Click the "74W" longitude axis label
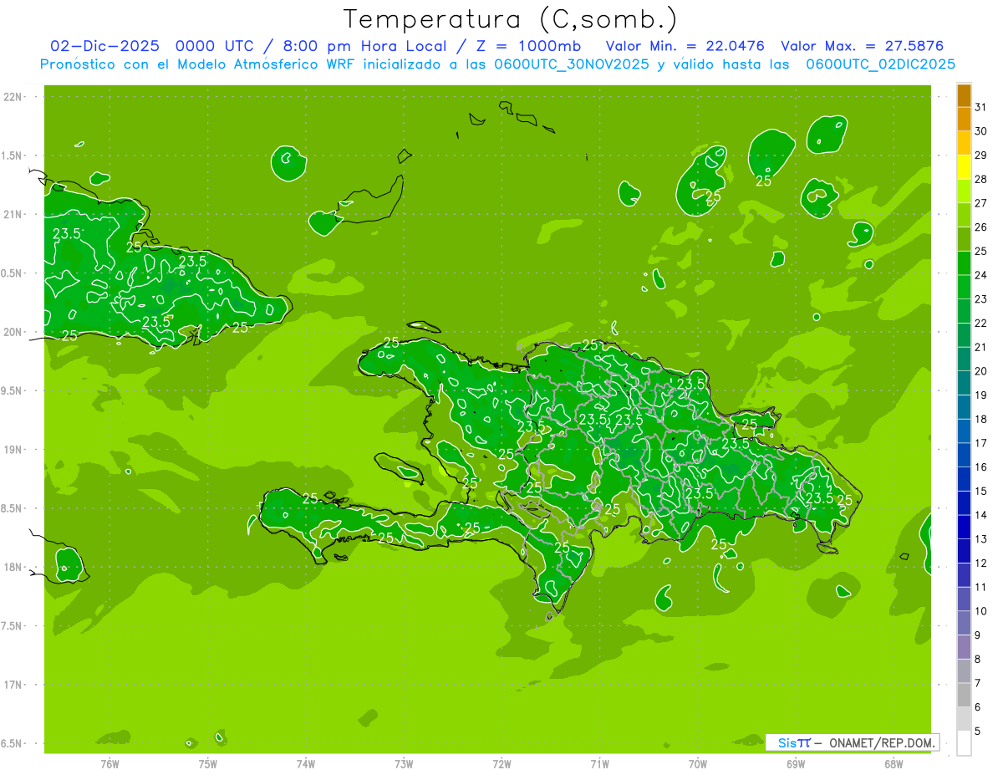The width and height of the screenshot is (1003, 775). click(x=306, y=764)
